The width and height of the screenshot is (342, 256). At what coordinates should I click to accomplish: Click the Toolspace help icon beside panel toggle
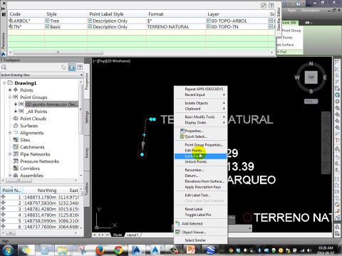(x=80, y=68)
